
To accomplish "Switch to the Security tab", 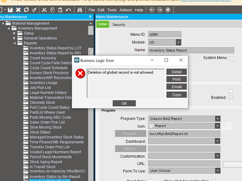I will coord(119,25).
